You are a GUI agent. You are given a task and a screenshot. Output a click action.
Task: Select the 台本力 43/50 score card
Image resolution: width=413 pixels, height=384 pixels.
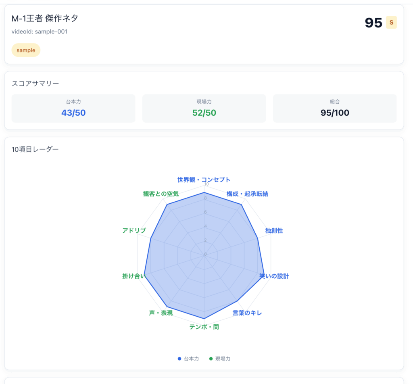point(73,108)
